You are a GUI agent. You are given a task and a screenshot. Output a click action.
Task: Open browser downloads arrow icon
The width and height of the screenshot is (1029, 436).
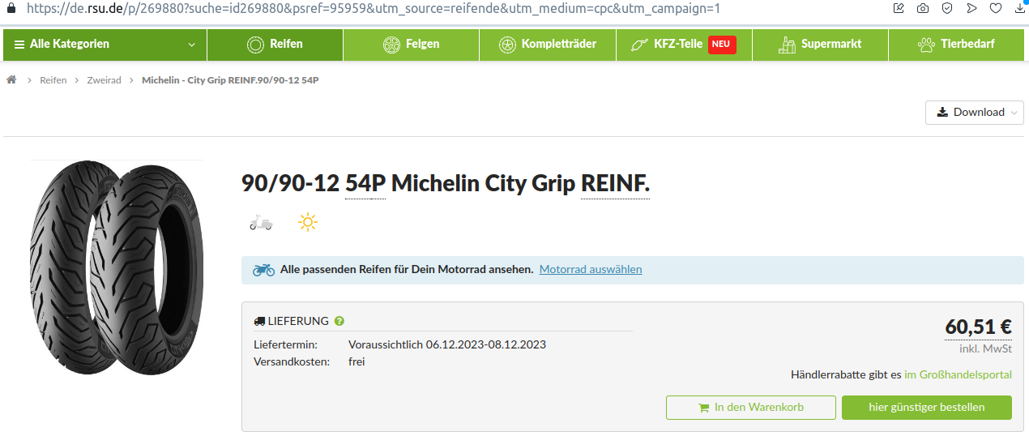pos(1020,9)
